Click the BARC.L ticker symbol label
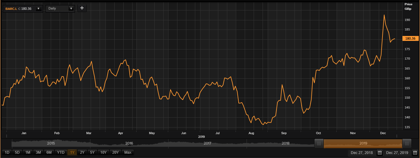Viewport: 420px width, 158px height. point(11,9)
